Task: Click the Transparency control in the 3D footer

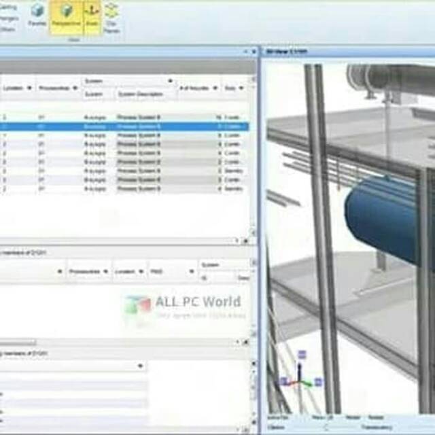Action: [377, 428]
